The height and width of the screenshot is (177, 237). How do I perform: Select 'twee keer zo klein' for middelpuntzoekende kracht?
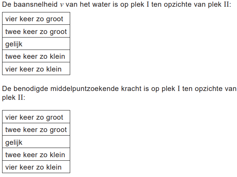36,155
